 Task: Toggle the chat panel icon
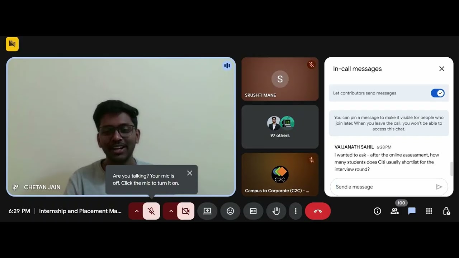[x=412, y=211]
